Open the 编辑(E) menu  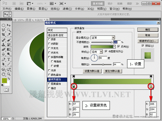pyautogui.click(x=19, y=9)
